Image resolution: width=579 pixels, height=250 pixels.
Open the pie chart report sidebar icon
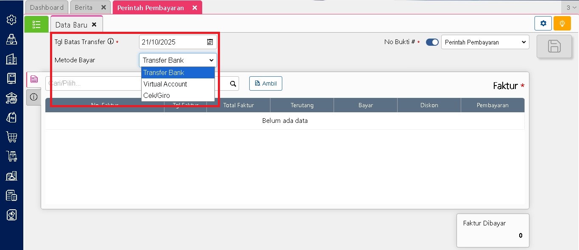pyautogui.click(x=11, y=215)
